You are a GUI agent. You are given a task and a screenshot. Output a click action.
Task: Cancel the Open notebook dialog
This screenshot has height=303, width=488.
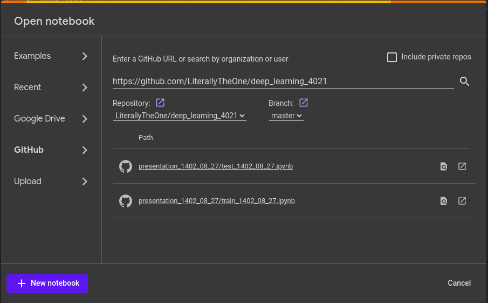(459, 283)
